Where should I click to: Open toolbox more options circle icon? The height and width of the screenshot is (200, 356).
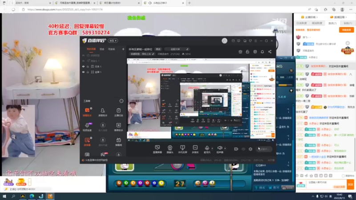121,101
